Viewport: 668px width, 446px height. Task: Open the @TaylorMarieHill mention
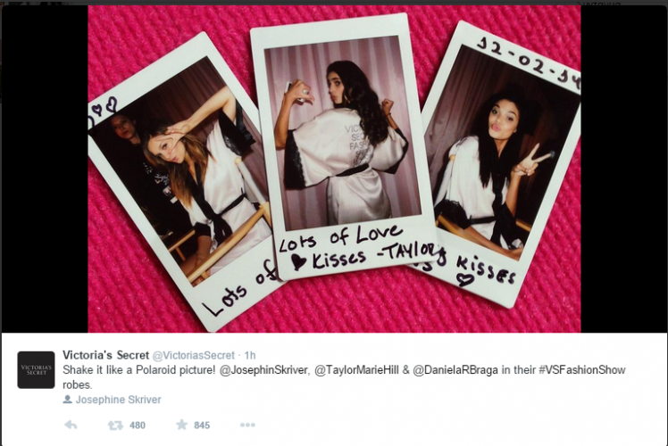[356, 370]
